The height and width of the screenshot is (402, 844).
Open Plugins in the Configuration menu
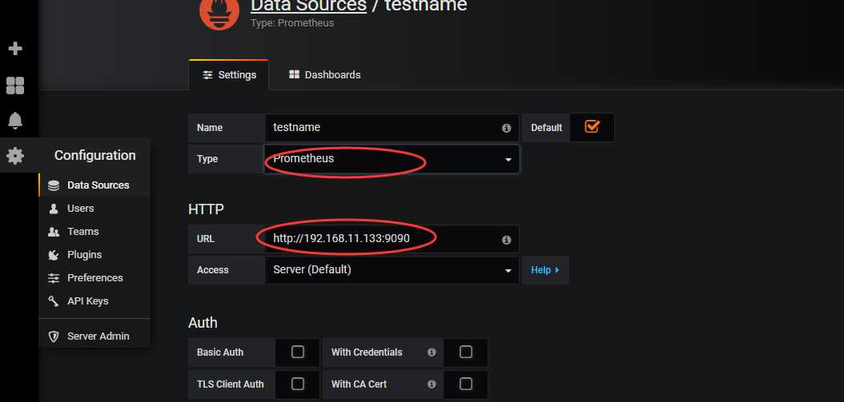(85, 254)
